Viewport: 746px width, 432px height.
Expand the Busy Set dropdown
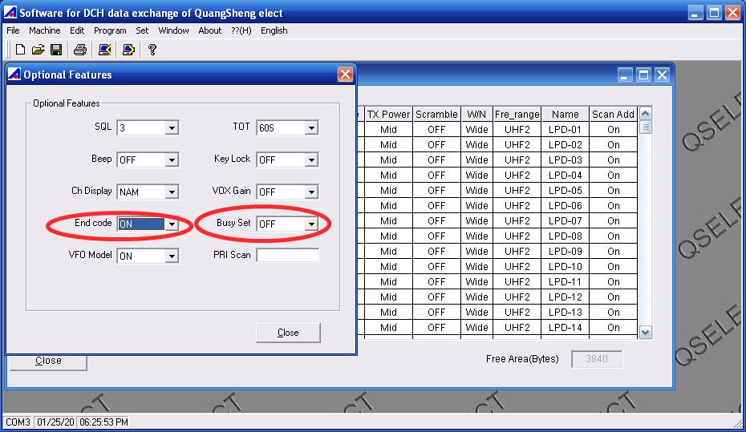[311, 224]
